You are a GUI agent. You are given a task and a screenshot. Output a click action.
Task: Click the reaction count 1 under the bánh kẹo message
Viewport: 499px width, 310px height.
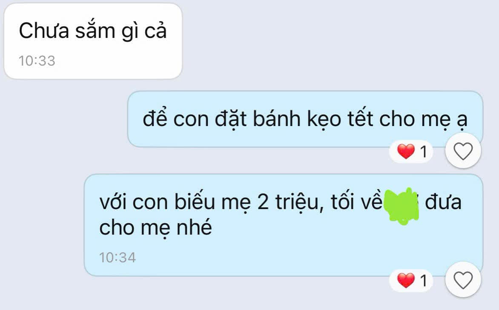[423, 152]
